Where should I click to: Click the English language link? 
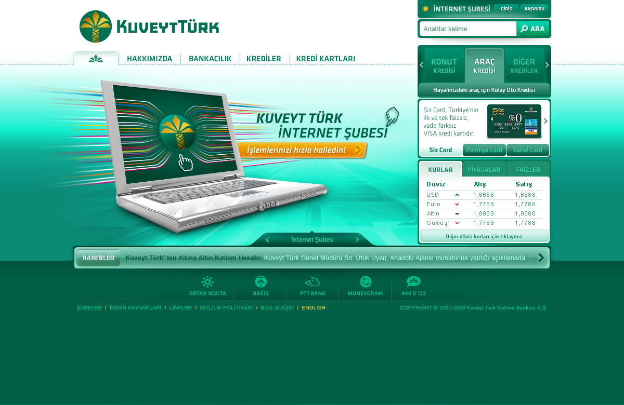(x=314, y=308)
